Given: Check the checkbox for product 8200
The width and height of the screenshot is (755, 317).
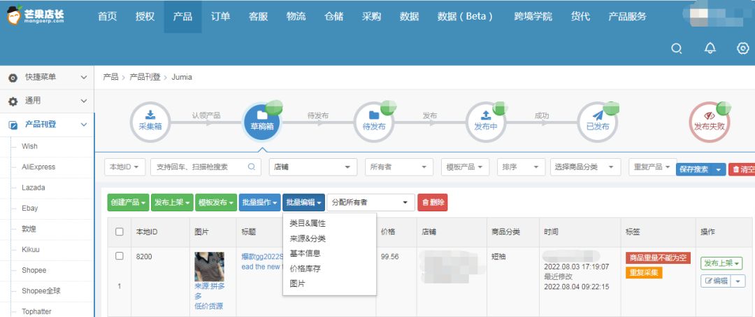Looking at the screenshot, I should [x=120, y=256].
